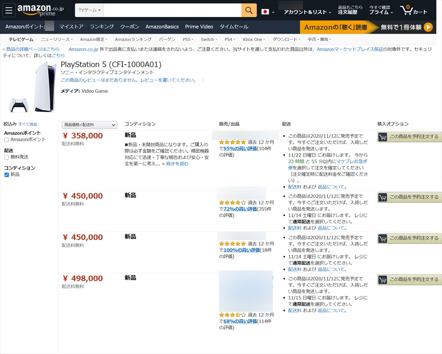Screen dimensions: 442x354
Task: Open タイムセール in the navigation bar
Action: click(x=234, y=27)
